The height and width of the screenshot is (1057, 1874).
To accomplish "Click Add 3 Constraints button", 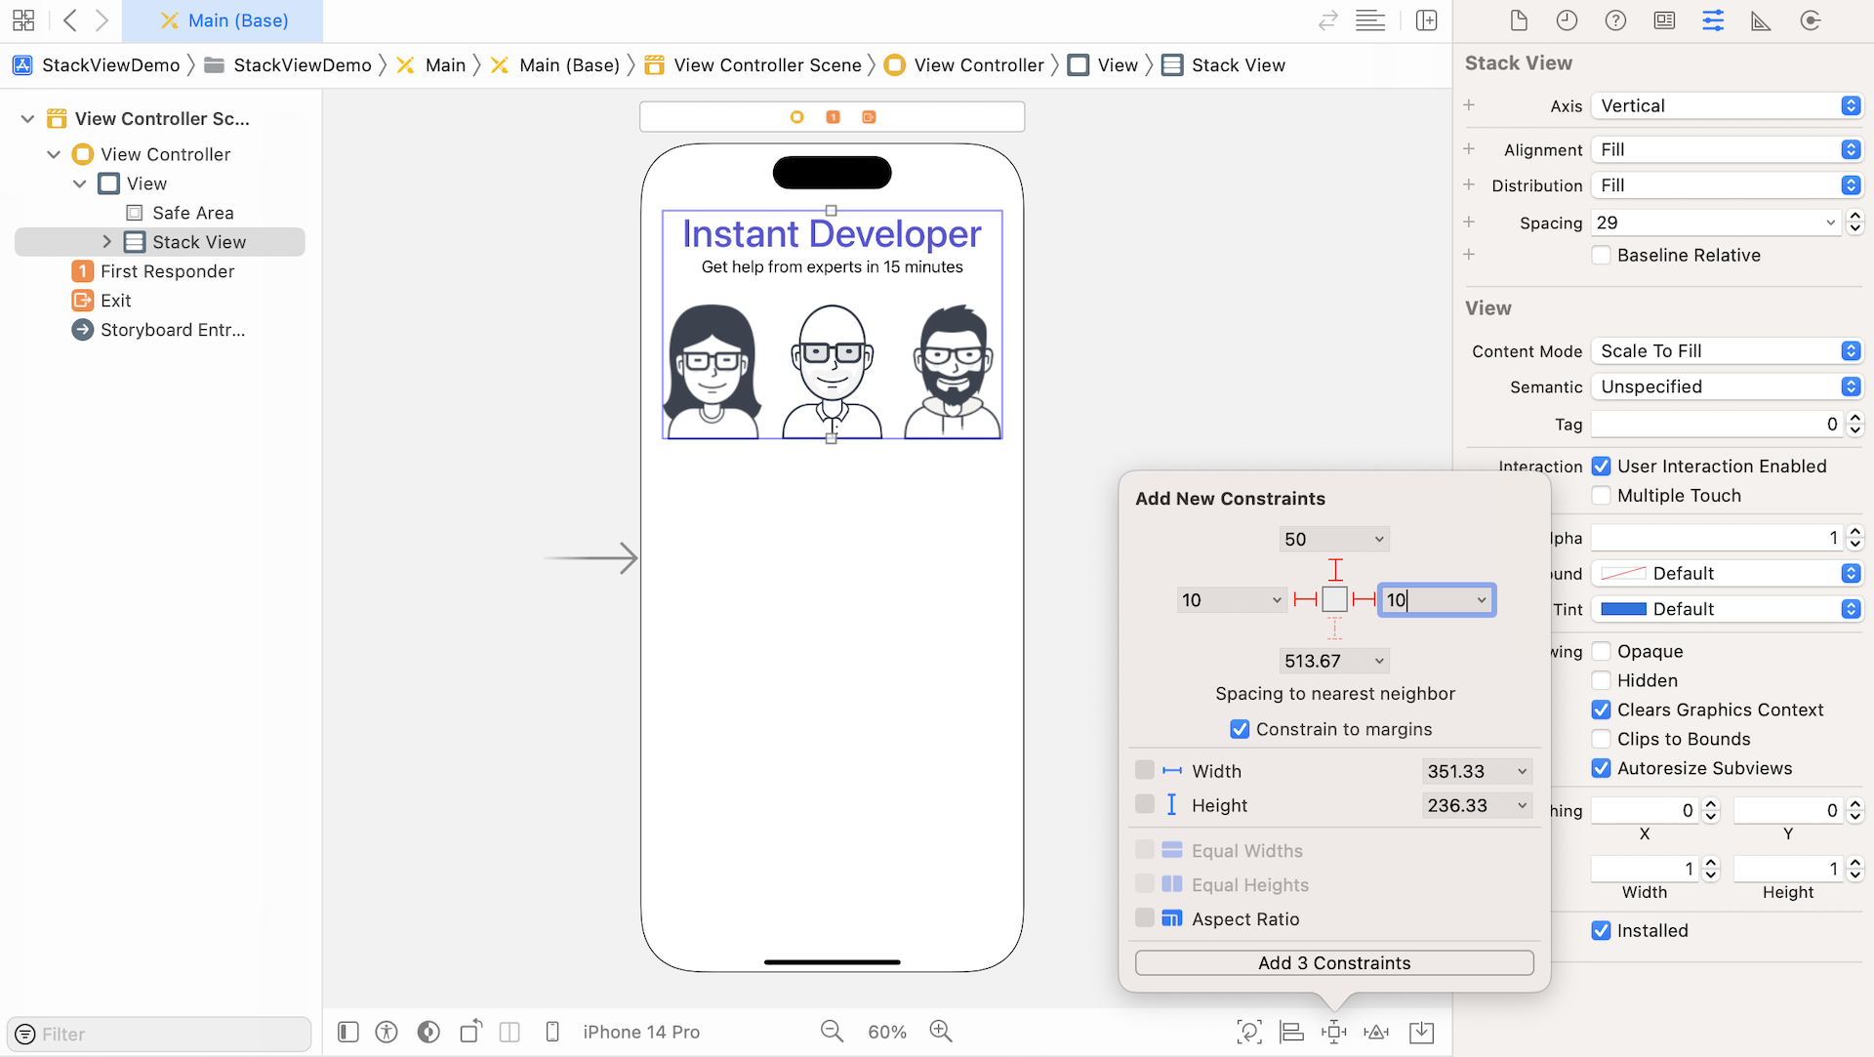I will click(1333, 962).
